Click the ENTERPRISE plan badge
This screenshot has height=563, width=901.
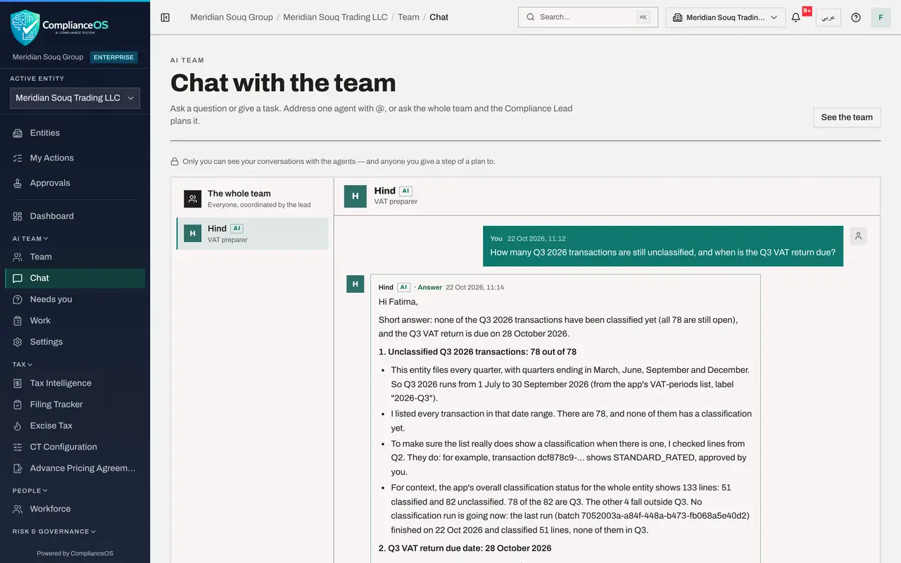[113, 57]
